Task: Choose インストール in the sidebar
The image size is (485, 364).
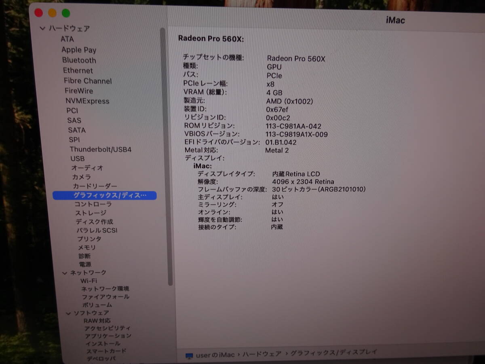Action: pos(103,343)
